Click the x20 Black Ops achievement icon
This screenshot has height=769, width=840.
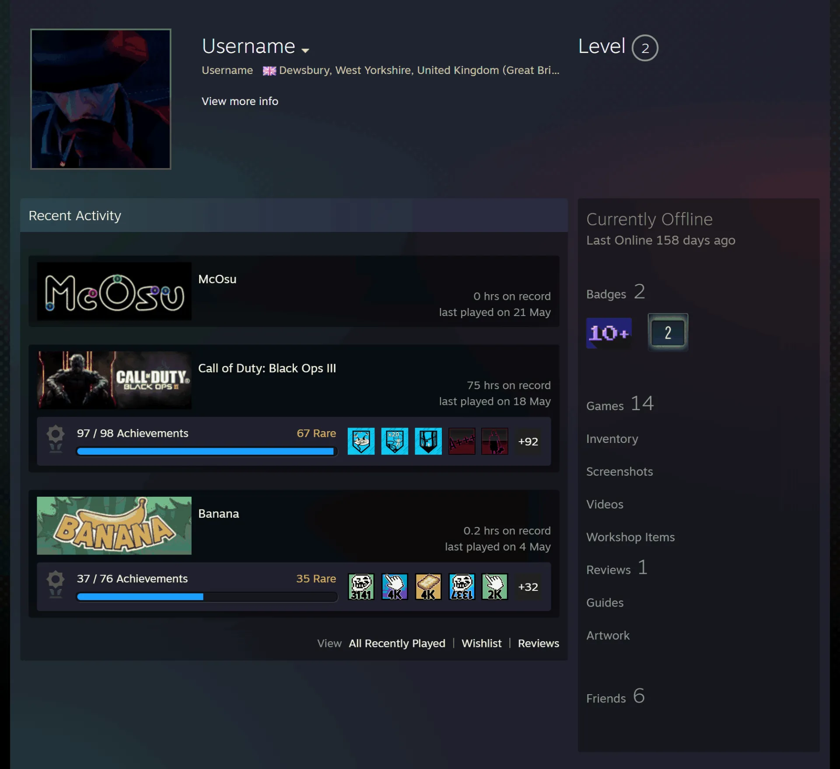(395, 441)
